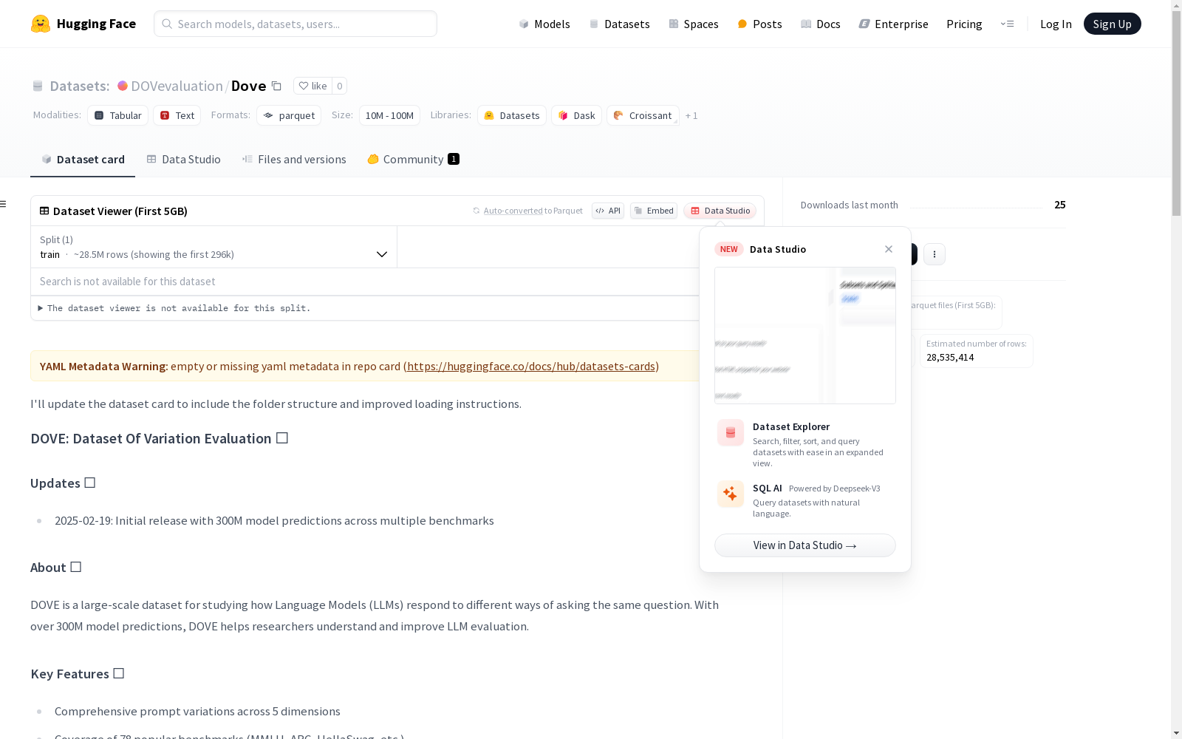Click the disabled dataset search field
This screenshot has width=1182, height=739.
point(365,282)
